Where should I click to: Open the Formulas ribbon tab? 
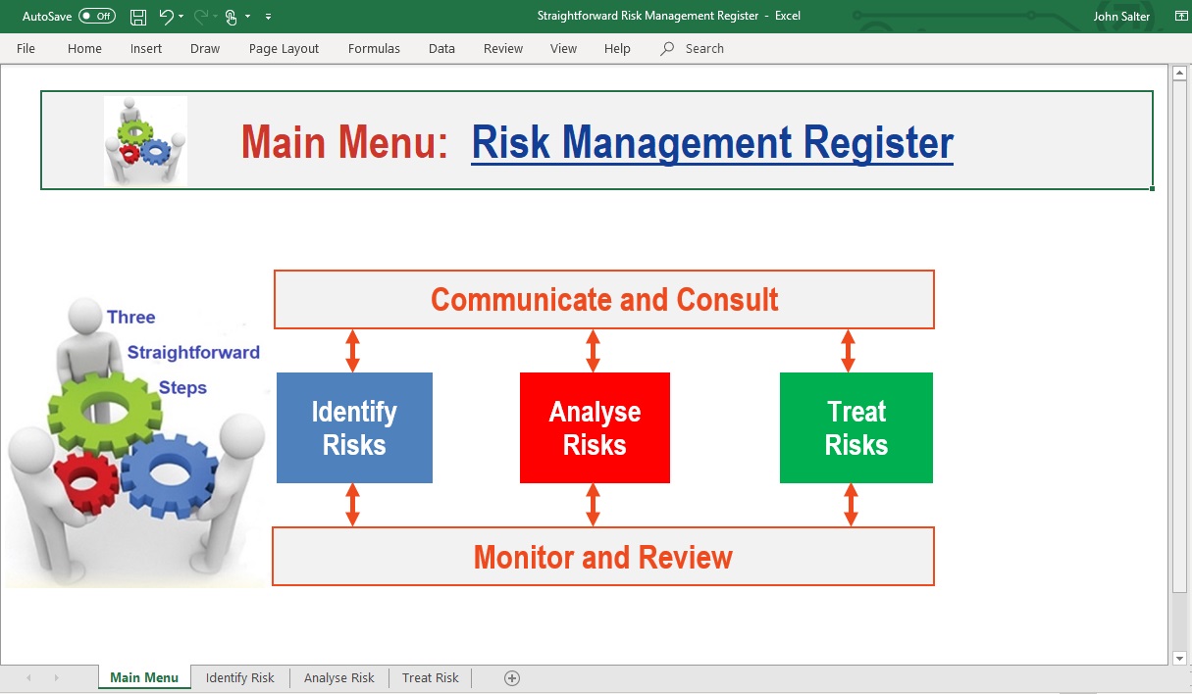tap(374, 48)
